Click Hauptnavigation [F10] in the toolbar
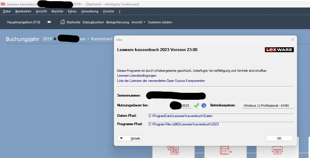 click(x=23, y=22)
